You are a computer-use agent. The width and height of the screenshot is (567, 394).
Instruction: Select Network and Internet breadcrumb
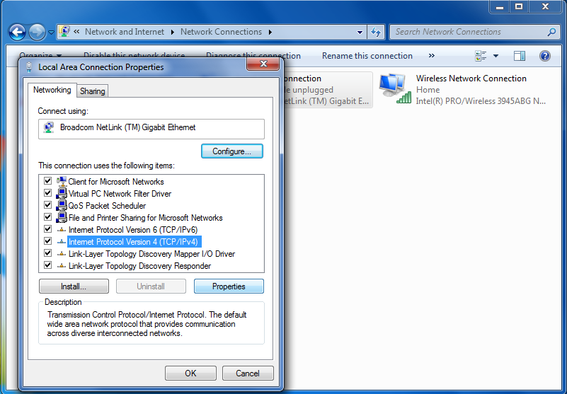click(x=125, y=32)
